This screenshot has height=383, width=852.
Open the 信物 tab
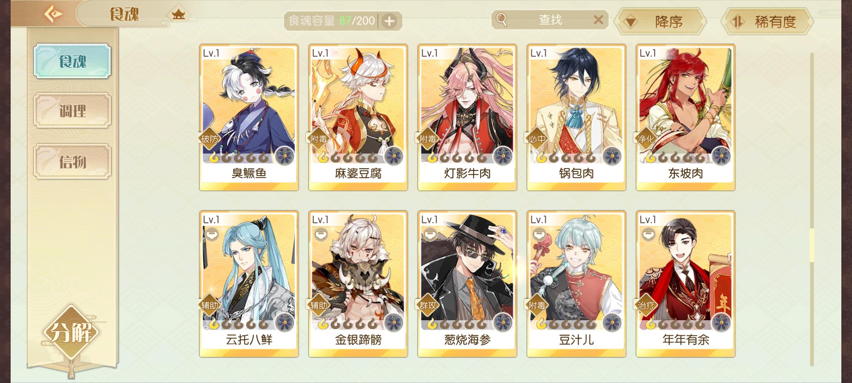coord(72,161)
